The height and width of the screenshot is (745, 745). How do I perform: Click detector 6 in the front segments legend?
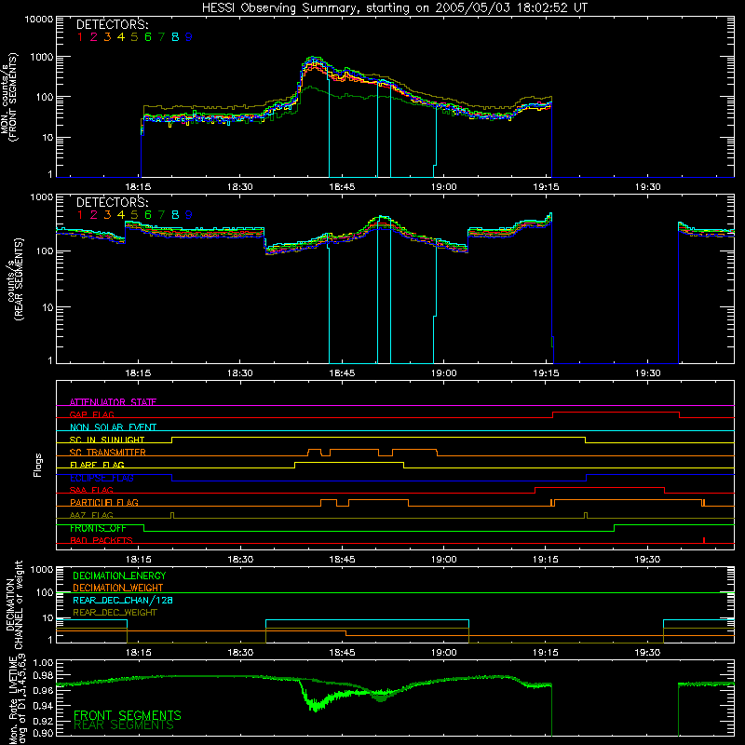(x=148, y=37)
